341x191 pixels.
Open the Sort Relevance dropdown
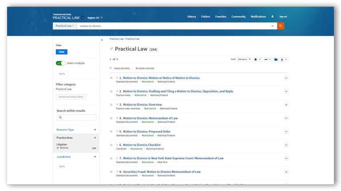[x=243, y=59]
